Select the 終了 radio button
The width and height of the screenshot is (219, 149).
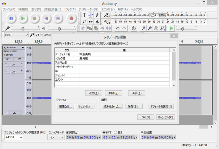pos(104,132)
